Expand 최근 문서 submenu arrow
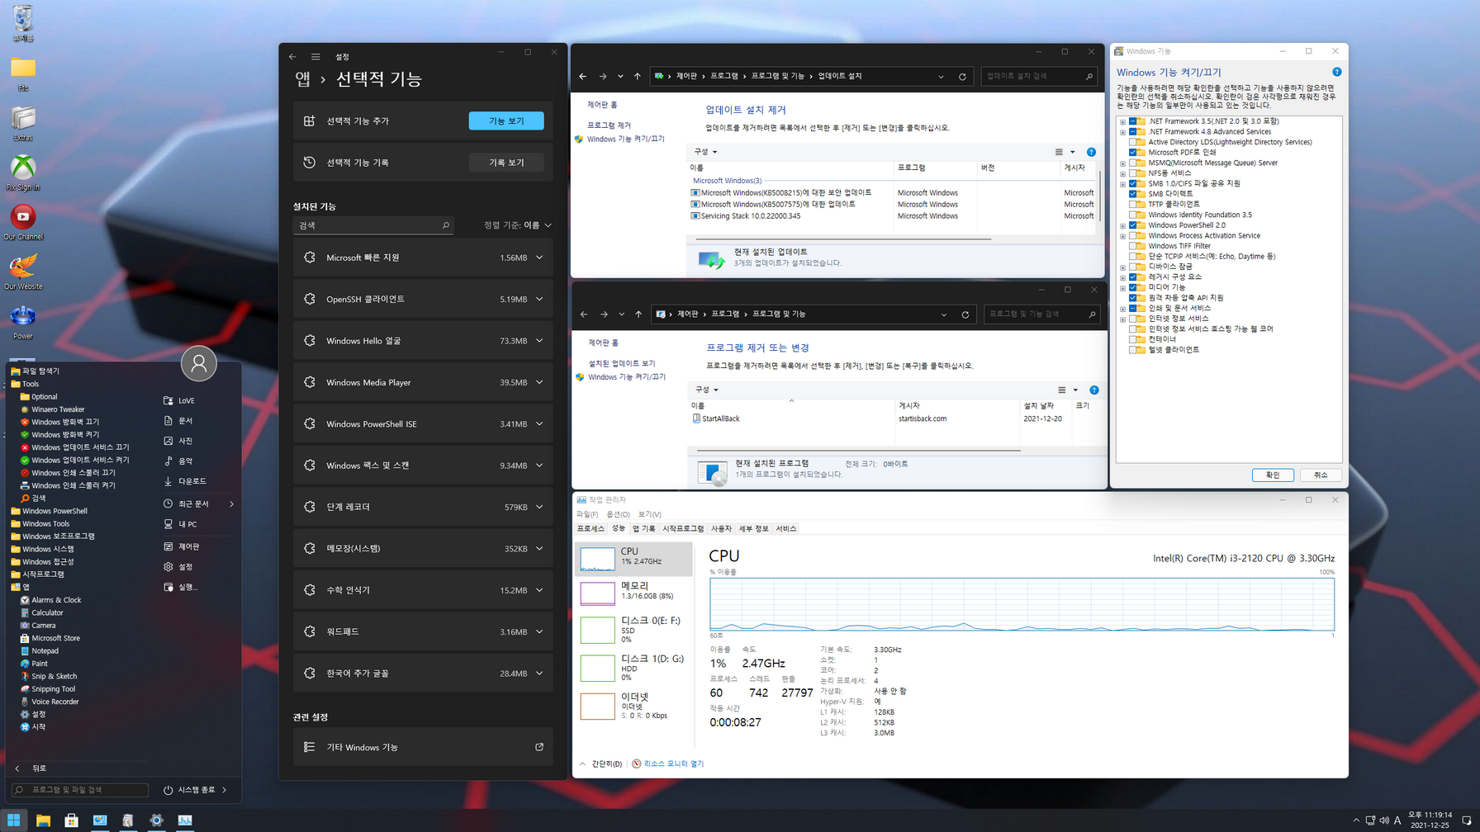 tap(231, 503)
